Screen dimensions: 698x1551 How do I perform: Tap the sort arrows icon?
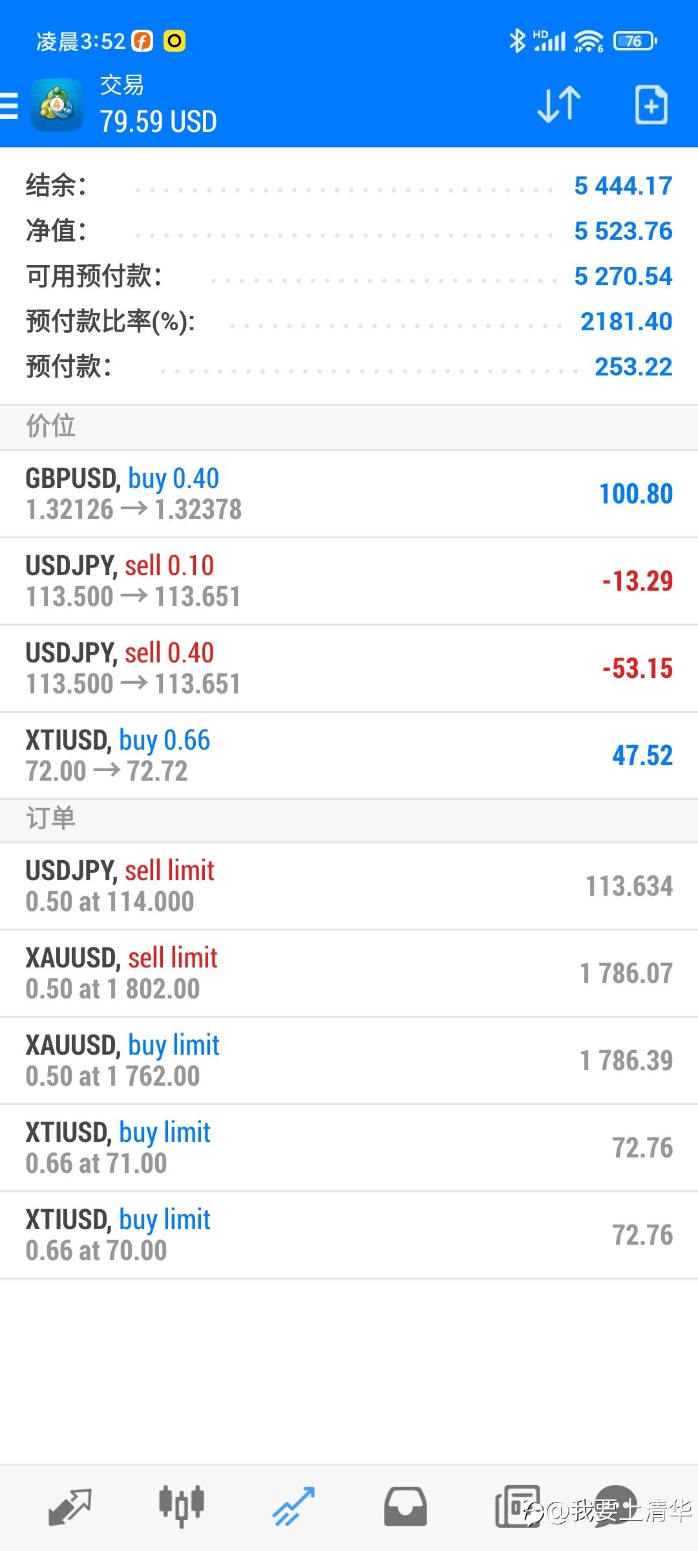559,104
